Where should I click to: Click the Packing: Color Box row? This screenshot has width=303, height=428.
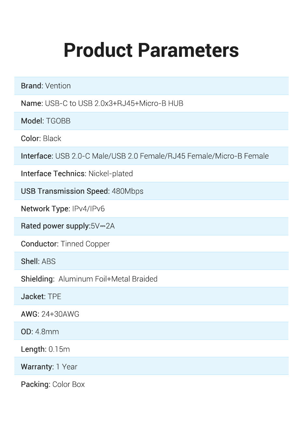coord(53,384)
